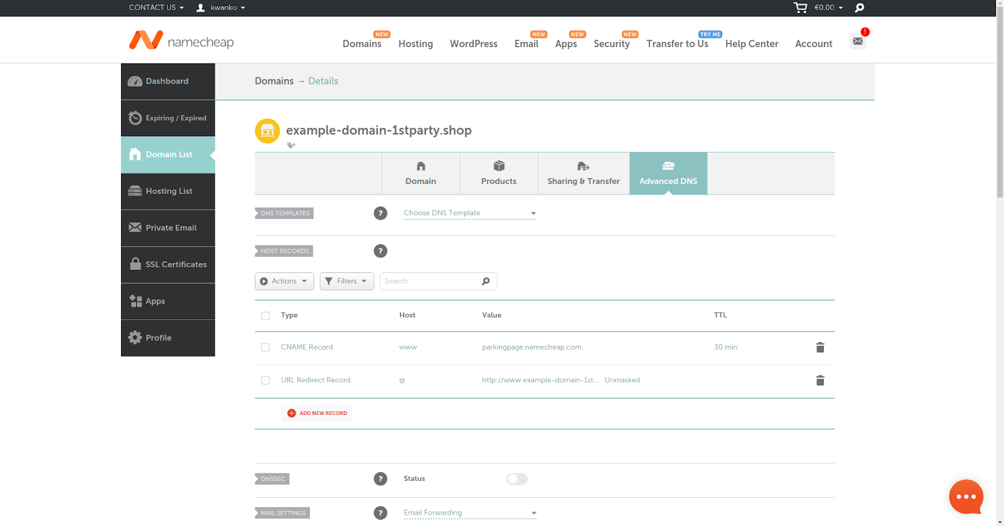This screenshot has height=526, width=1004.
Task: Select the Advanced DNS tab
Action: [x=668, y=173]
